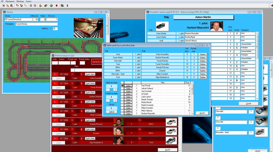Click the red stamp toolbar icon

(x=67, y=6)
